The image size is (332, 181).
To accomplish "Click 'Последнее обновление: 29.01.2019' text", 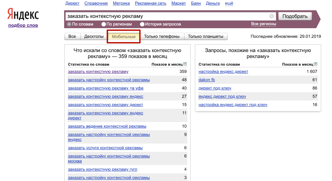I will (286, 36).
